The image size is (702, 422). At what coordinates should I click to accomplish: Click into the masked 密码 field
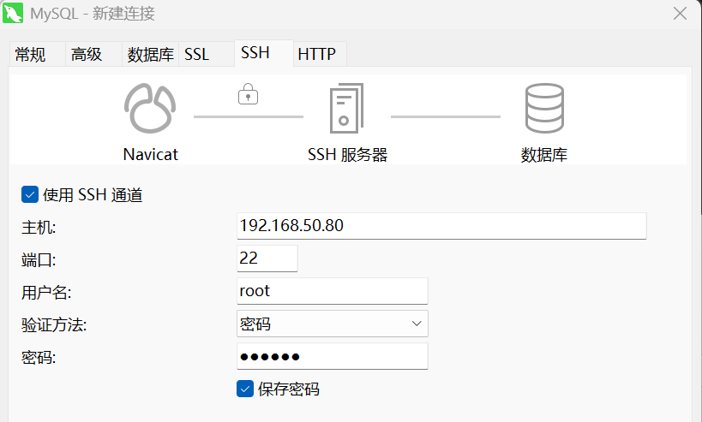tap(332, 356)
